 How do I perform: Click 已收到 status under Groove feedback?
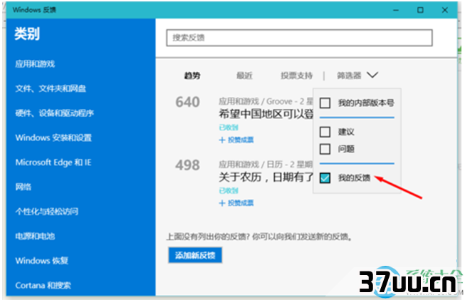click(229, 128)
